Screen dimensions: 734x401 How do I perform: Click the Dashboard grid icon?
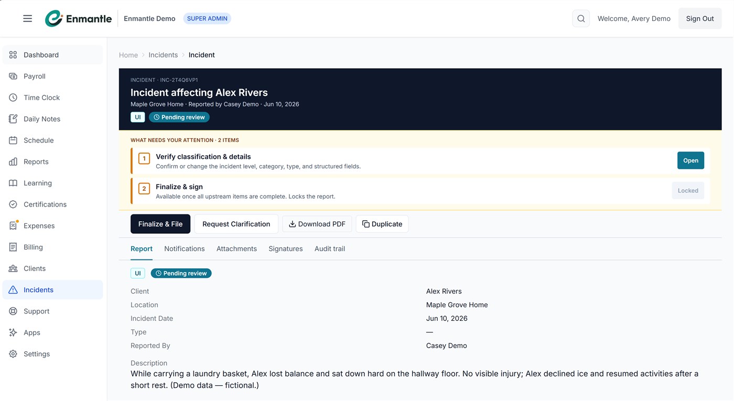13,55
